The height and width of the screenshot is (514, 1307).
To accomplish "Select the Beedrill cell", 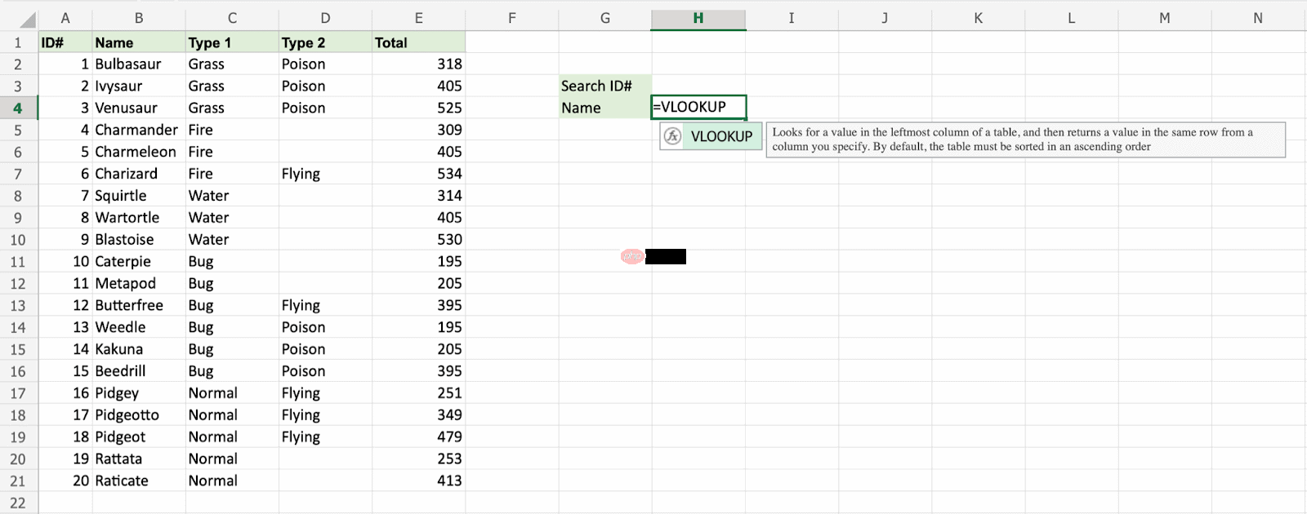I will pos(139,371).
